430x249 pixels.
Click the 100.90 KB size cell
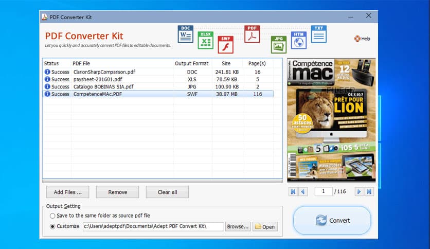(x=227, y=86)
